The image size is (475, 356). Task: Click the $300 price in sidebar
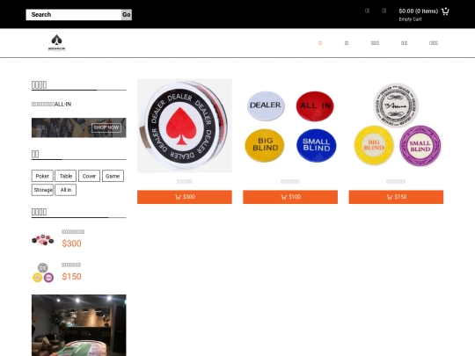click(x=71, y=243)
